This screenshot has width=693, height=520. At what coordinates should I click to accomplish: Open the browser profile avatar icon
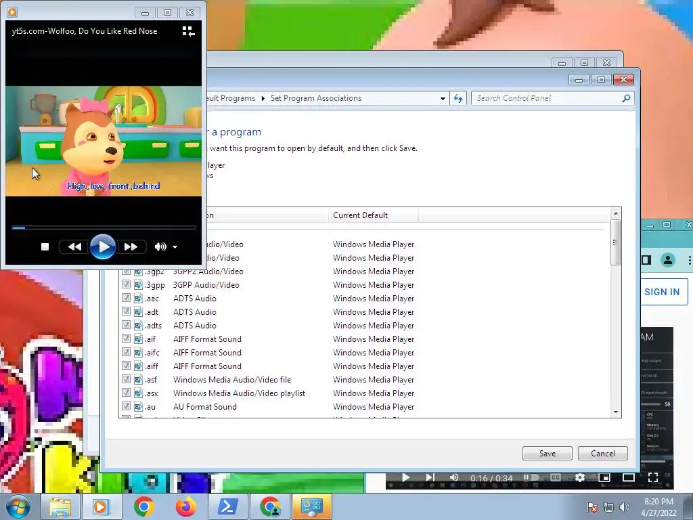(x=668, y=260)
